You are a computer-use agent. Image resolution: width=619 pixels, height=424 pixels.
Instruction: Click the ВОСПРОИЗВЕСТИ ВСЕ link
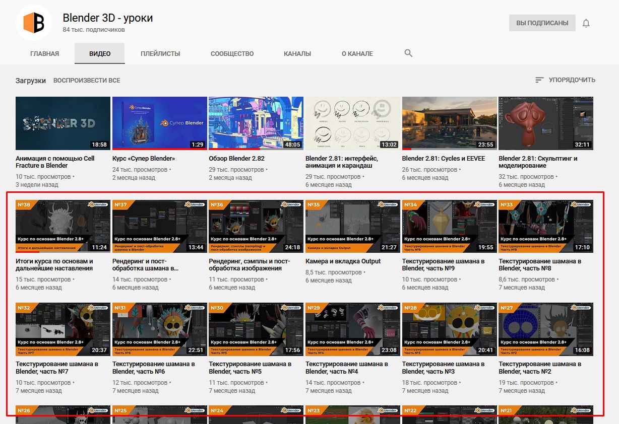(x=87, y=81)
